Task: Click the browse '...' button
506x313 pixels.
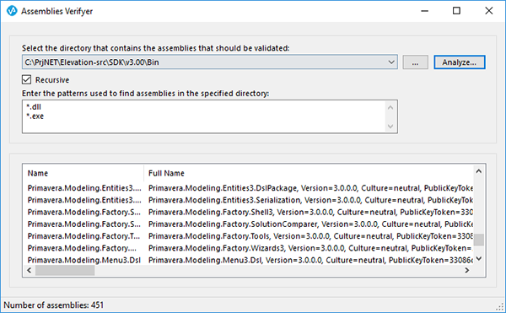Action: click(x=415, y=62)
